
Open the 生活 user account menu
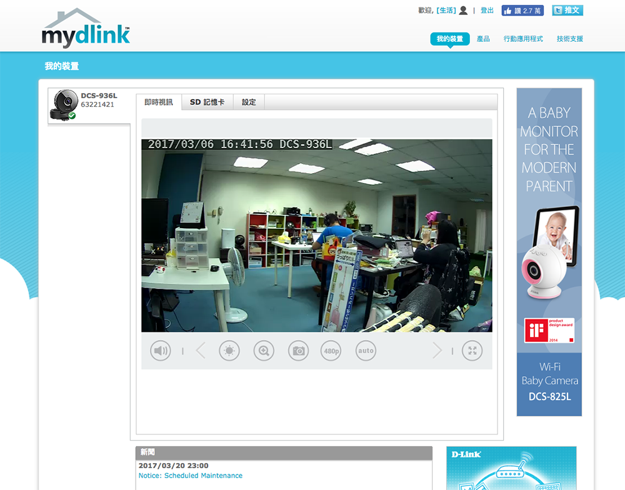(446, 11)
